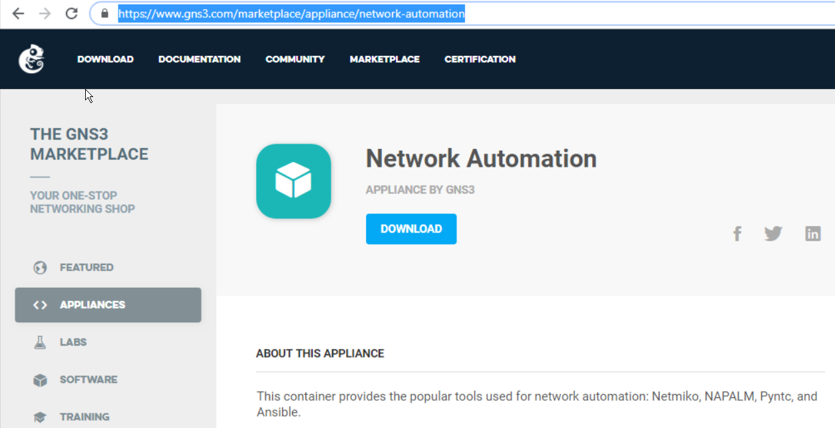Click The GNS3 Marketplace sidebar heading
835x428 pixels.
coord(89,144)
